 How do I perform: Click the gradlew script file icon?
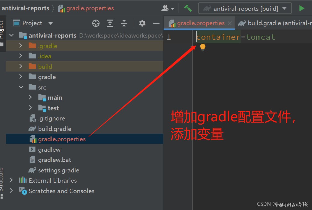tap(32, 149)
